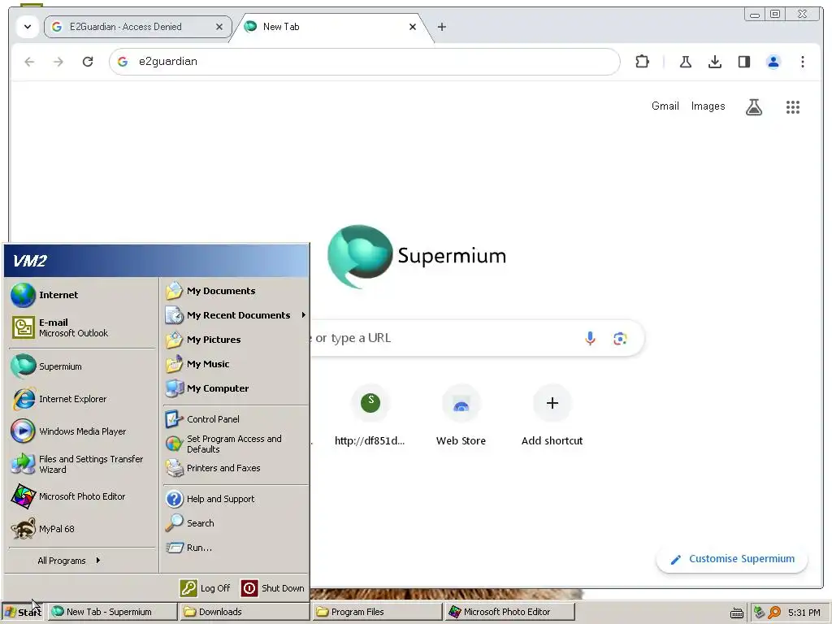The image size is (832, 624).
Task: Open the Control Panel
Action: [236, 419]
